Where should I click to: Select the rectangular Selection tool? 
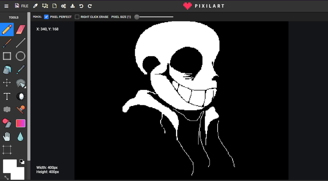coord(7,150)
